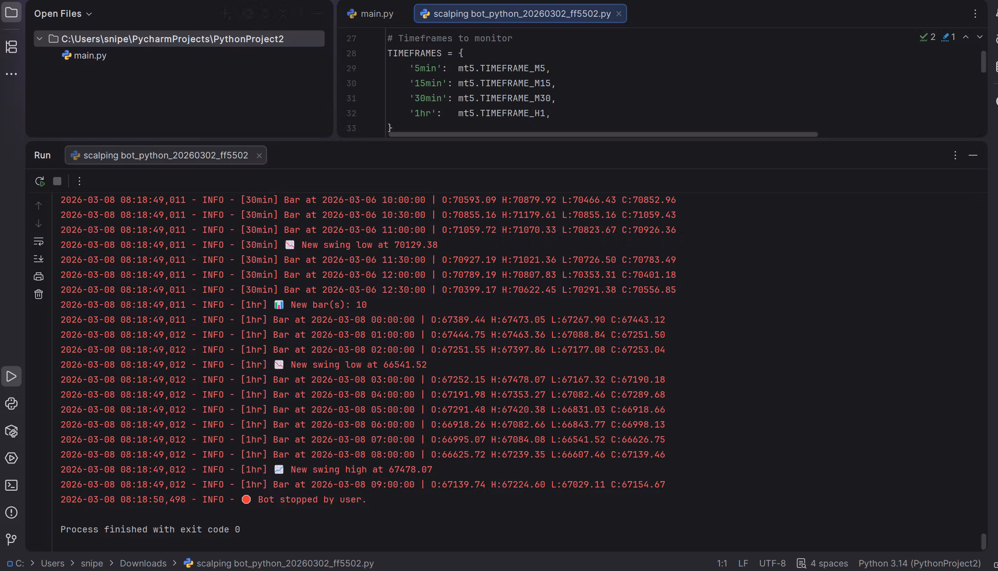Click the Stop process button
Image resolution: width=998 pixels, height=571 pixels.
point(57,181)
